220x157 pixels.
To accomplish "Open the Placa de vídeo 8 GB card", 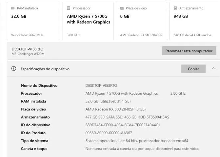I will point(141,21).
